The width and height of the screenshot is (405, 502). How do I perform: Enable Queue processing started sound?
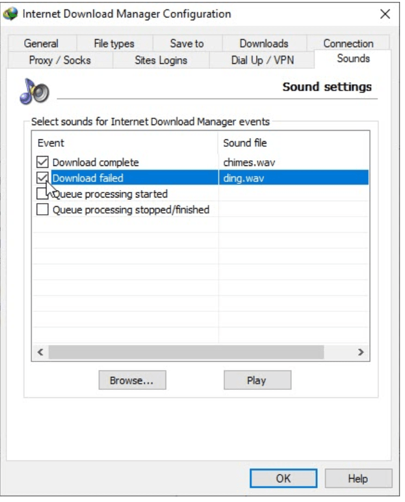click(42, 194)
